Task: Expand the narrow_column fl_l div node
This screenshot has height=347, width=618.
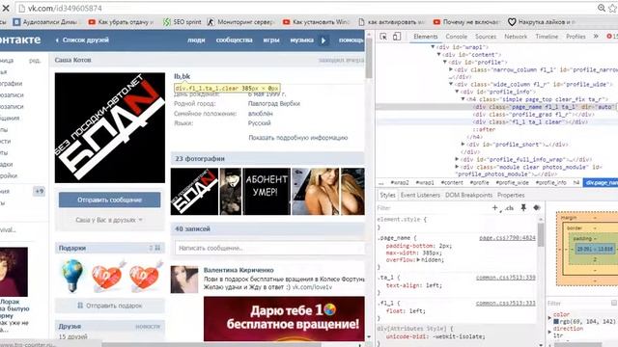Action: point(451,69)
